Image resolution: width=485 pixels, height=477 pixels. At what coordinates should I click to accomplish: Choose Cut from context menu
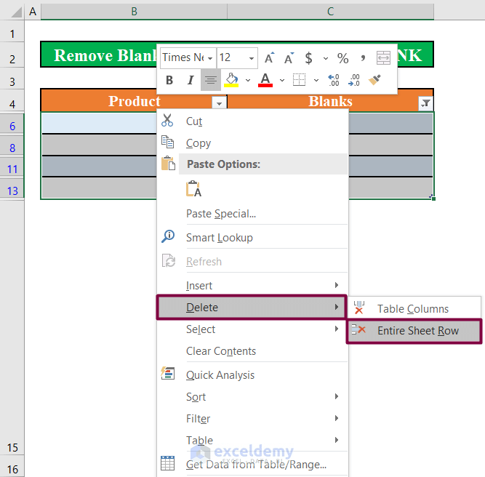(x=252, y=121)
